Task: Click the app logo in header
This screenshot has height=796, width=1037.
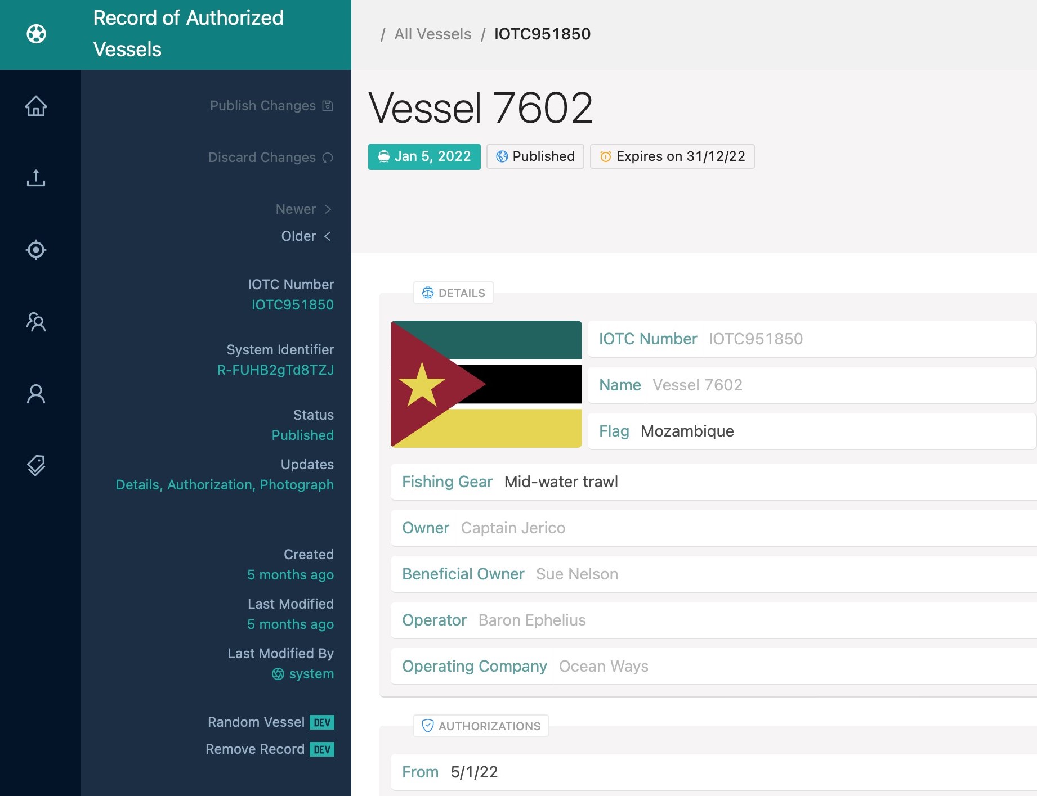Action: [x=36, y=34]
